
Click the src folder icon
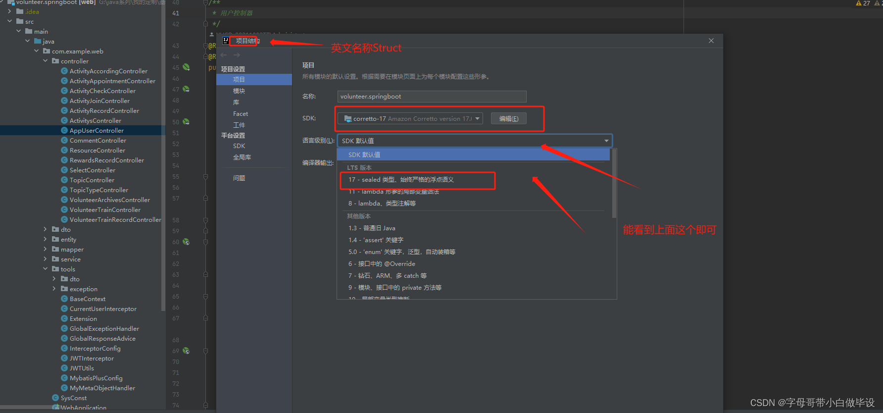pos(20,22)
